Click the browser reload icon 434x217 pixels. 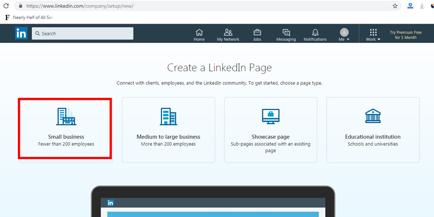6,6
